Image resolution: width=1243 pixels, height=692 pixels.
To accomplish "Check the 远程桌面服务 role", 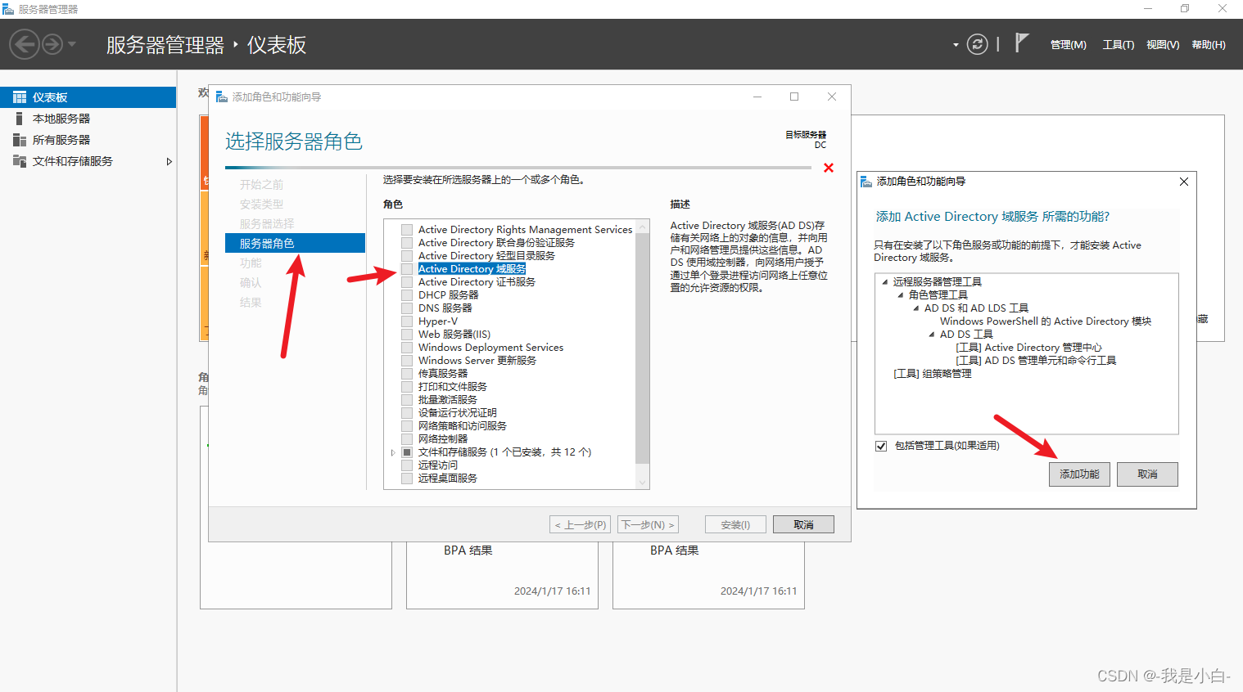I will [407, 479].
